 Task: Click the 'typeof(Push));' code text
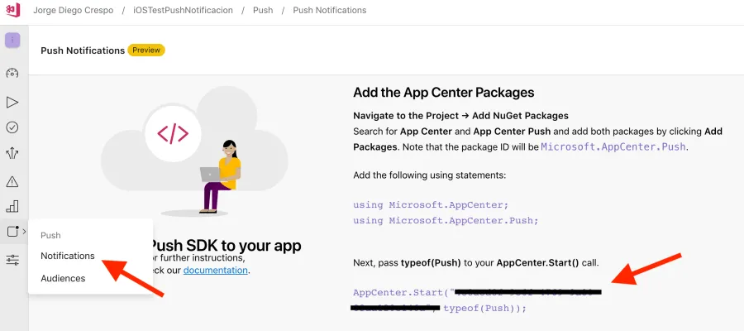[485, 308]
